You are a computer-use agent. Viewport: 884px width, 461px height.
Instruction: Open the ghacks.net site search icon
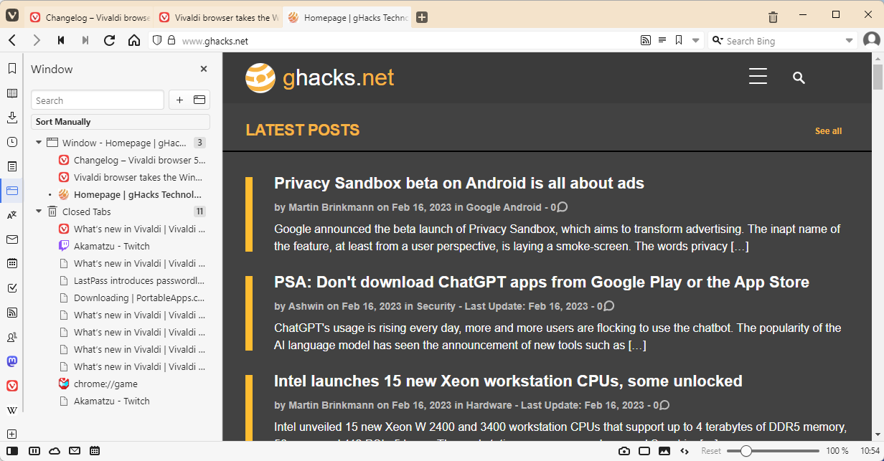pos(799,77)
